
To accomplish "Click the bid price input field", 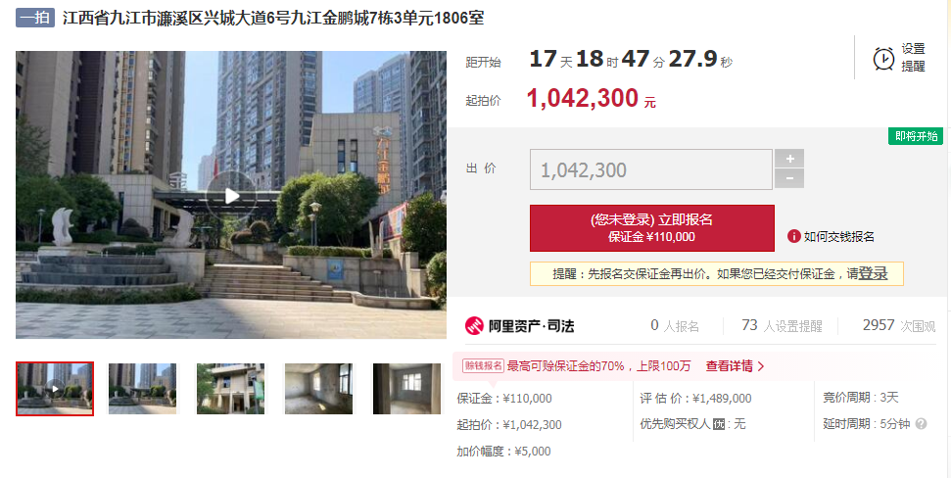I will click(x=650, y=169).
